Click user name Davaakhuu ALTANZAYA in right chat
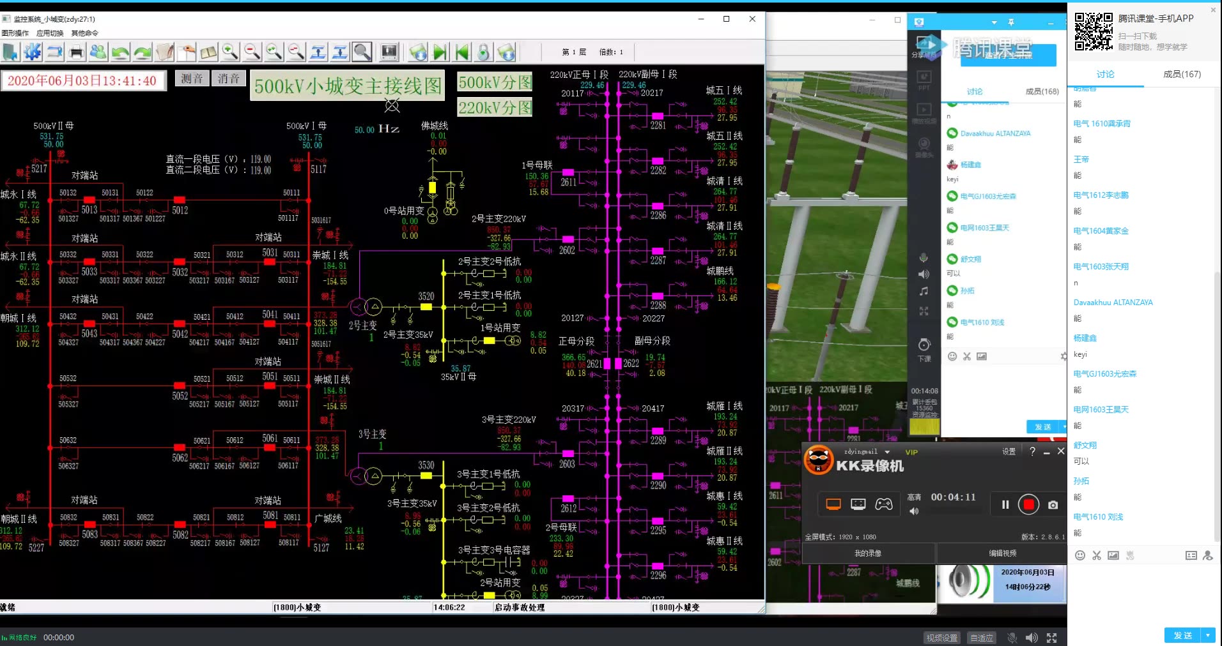The image size is (1222, 646). (1113, 303)
